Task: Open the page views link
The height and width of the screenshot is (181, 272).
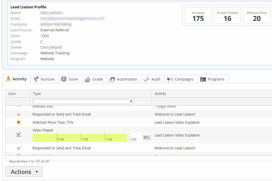Action: pos(166,106)
